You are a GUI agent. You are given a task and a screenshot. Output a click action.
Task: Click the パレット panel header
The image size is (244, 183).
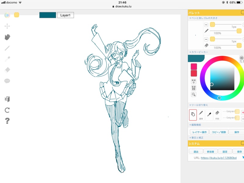coord(216,13)
